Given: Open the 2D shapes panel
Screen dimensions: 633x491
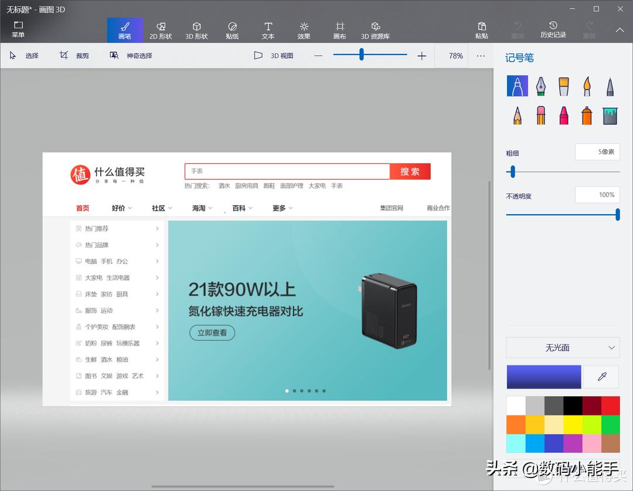Looking at the screenshot, I should 161,29.
